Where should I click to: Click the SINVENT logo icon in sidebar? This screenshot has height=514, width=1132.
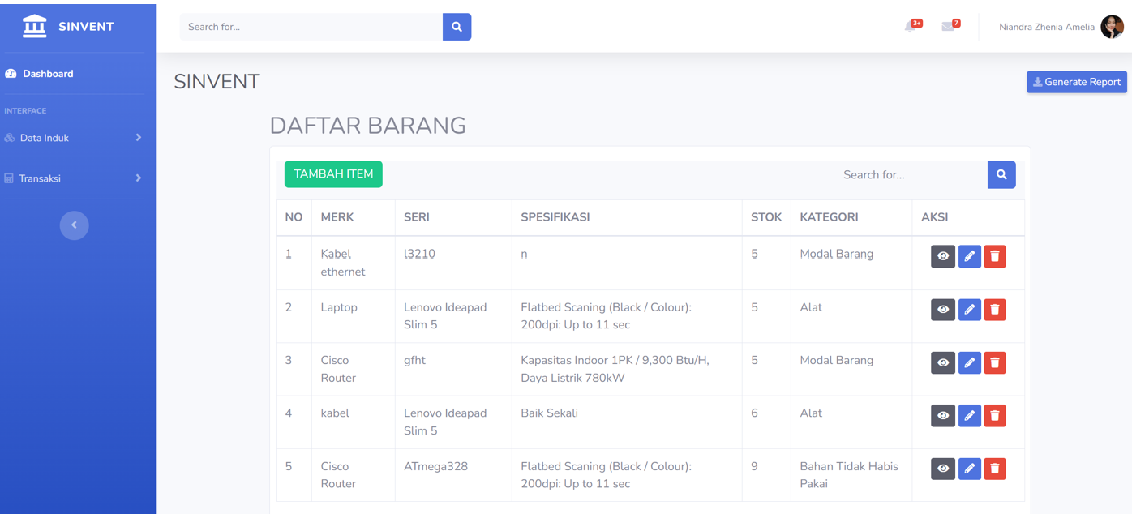coord(35,26)
